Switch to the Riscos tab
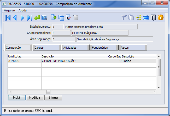The width and height of the screenshot is (170, 116). click(133, 48)
